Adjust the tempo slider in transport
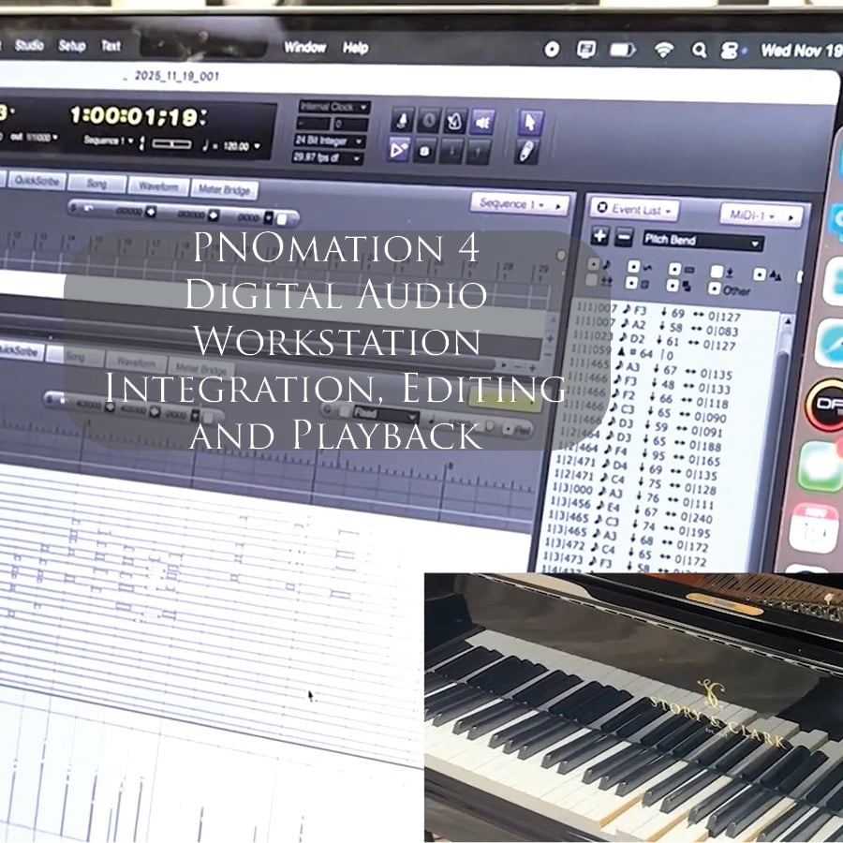The width and height of the screenshot is (843, 843). [171, 144]
